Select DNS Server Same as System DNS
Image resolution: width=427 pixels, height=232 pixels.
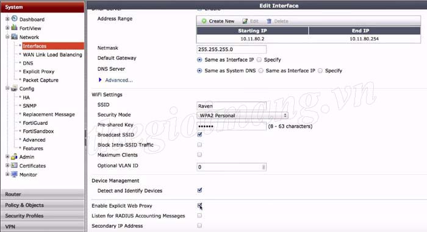pyautogui.click(x=199, y=71)
